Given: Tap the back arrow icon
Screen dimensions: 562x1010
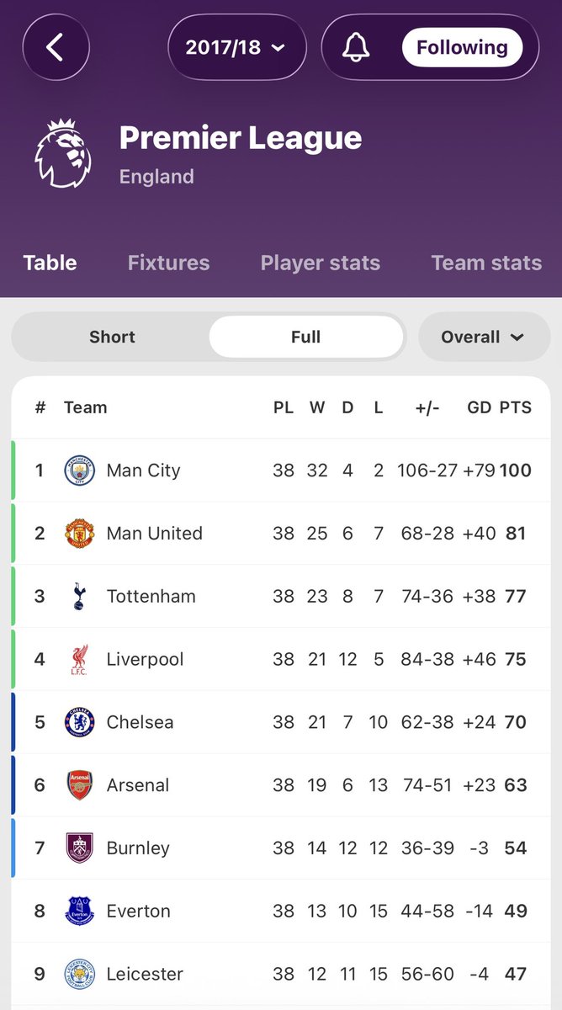Looking at the screenshot, I should pyautogui.click(x=56, y=47).
